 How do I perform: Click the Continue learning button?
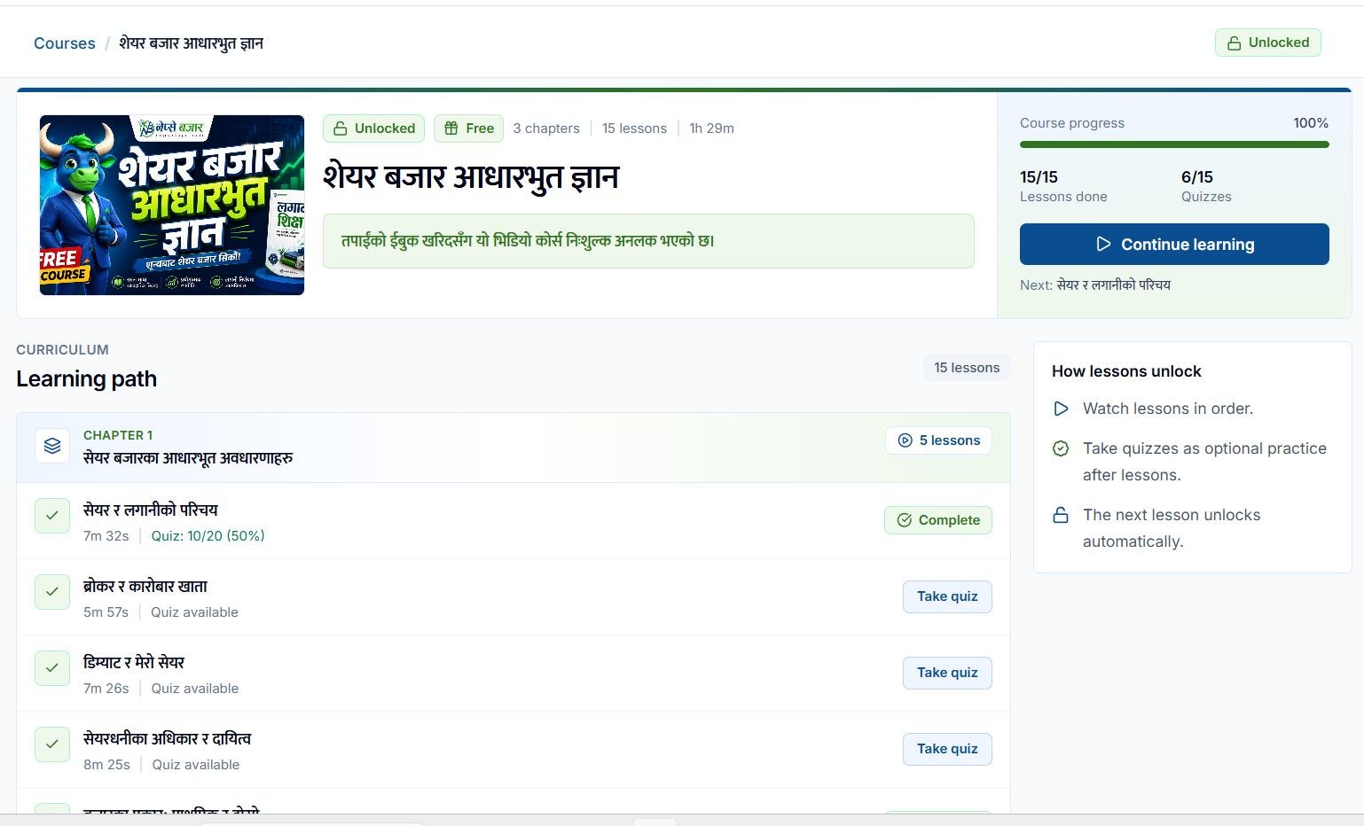tap(1174, 244)
